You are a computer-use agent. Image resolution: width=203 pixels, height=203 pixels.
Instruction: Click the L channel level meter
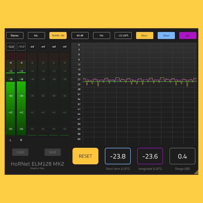[x=11, y=94]
